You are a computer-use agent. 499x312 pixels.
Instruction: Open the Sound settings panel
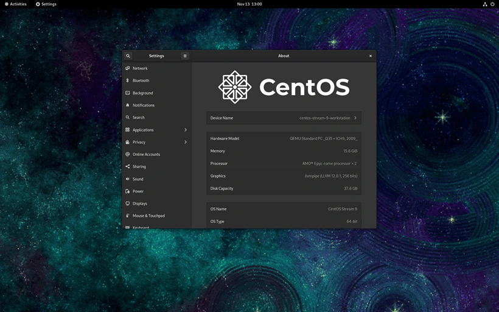coord(156,179)
